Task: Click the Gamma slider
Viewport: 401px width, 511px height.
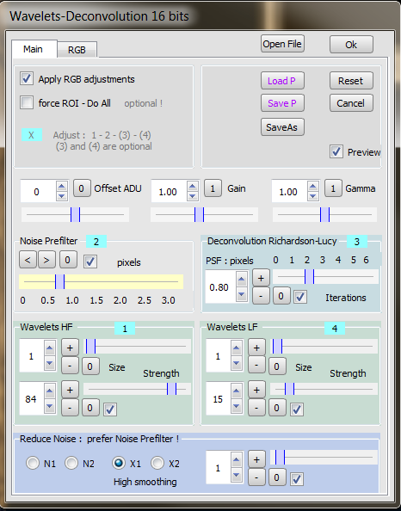Action: point(324,215)
